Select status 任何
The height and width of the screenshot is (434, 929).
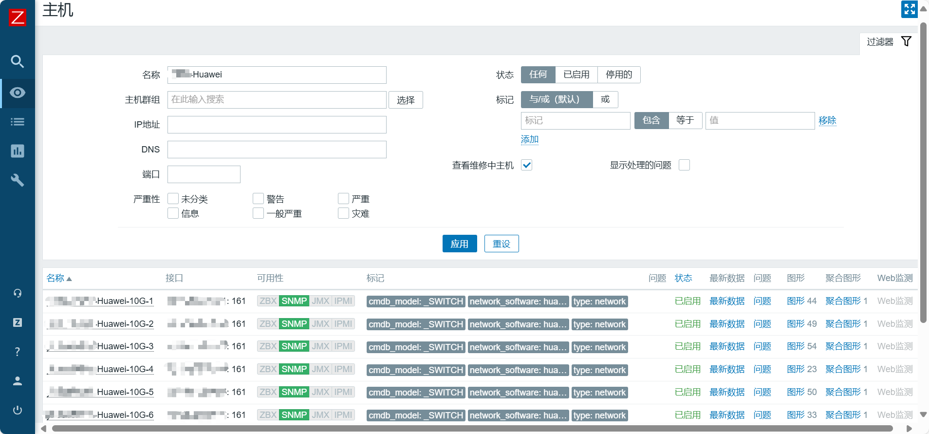point(538,75)
